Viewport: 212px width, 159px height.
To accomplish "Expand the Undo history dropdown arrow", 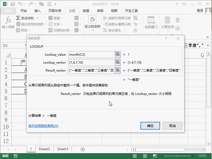I will 24,4.
